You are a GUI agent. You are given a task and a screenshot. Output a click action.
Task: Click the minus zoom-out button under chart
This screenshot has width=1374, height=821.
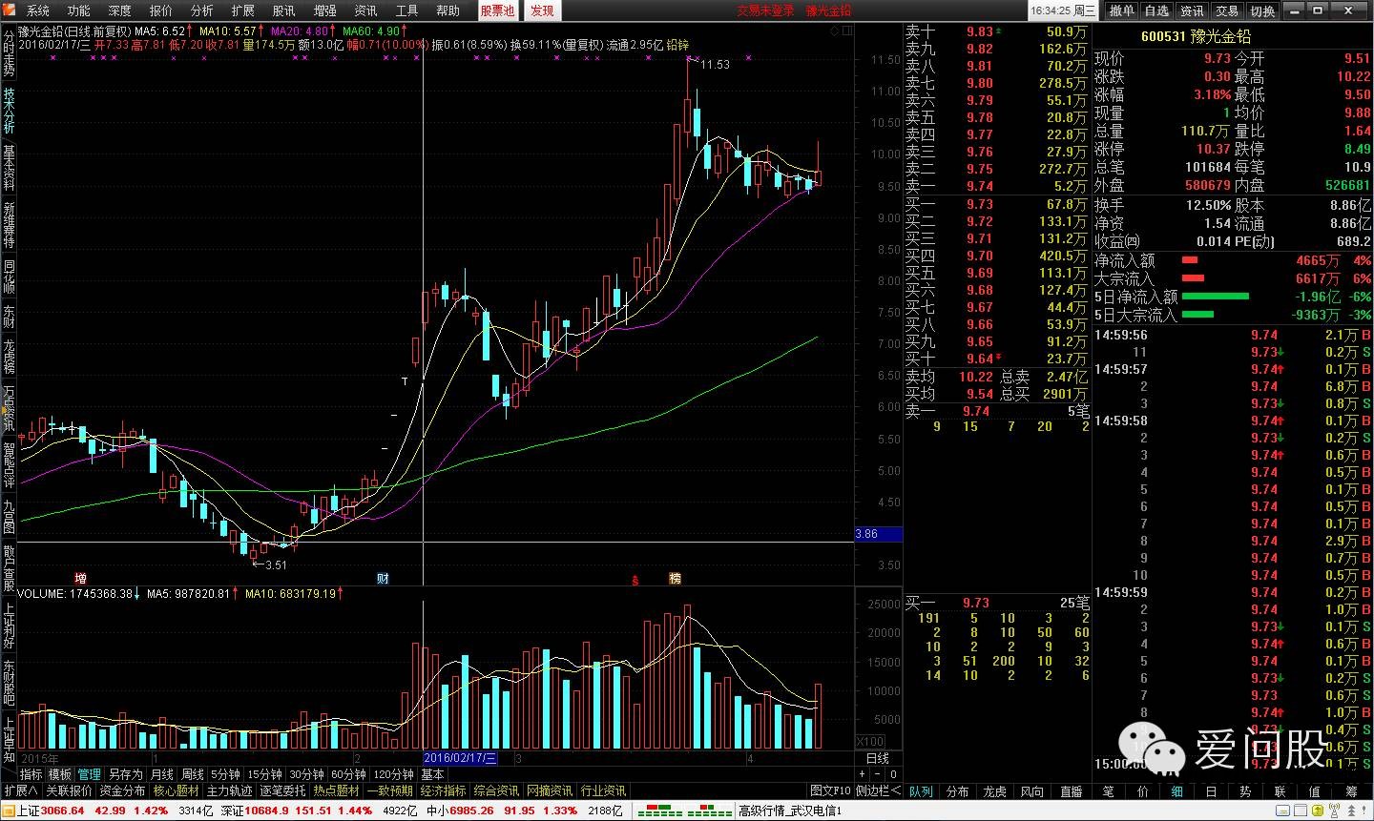[878, 774]
